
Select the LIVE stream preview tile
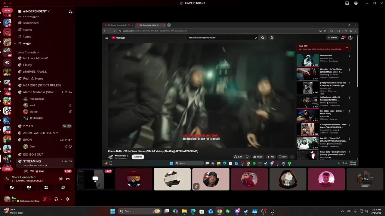coord(95,179)
